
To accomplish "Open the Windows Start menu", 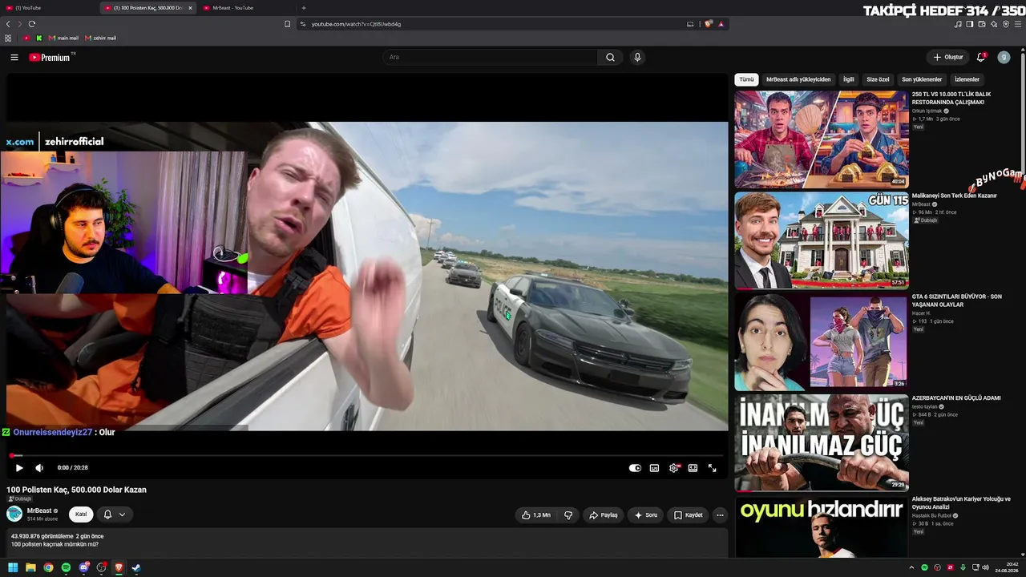I will click(x=13, y=568).
